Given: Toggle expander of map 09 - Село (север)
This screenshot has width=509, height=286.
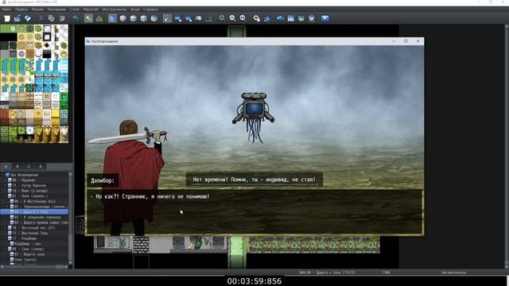Looking at the screenshot, I should point(6,249).
